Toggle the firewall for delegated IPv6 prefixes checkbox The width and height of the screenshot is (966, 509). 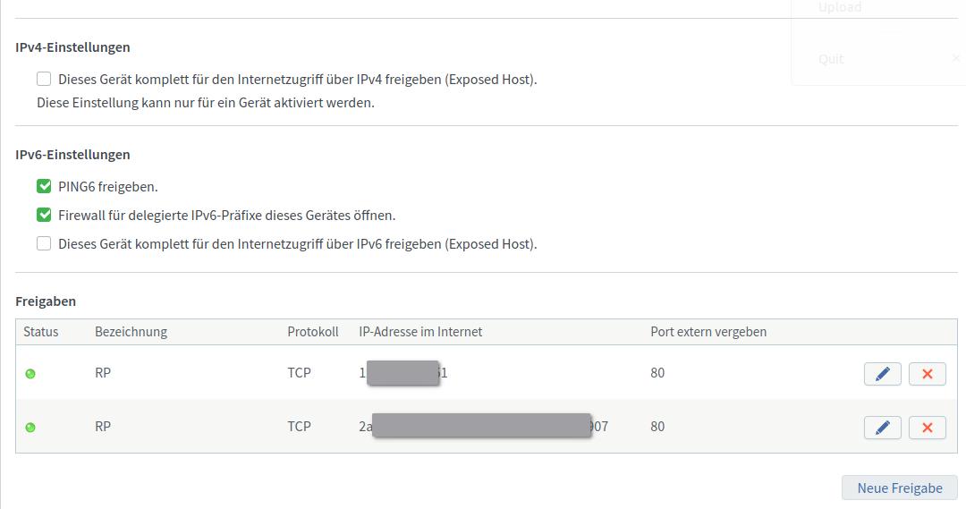click(44, 216)
